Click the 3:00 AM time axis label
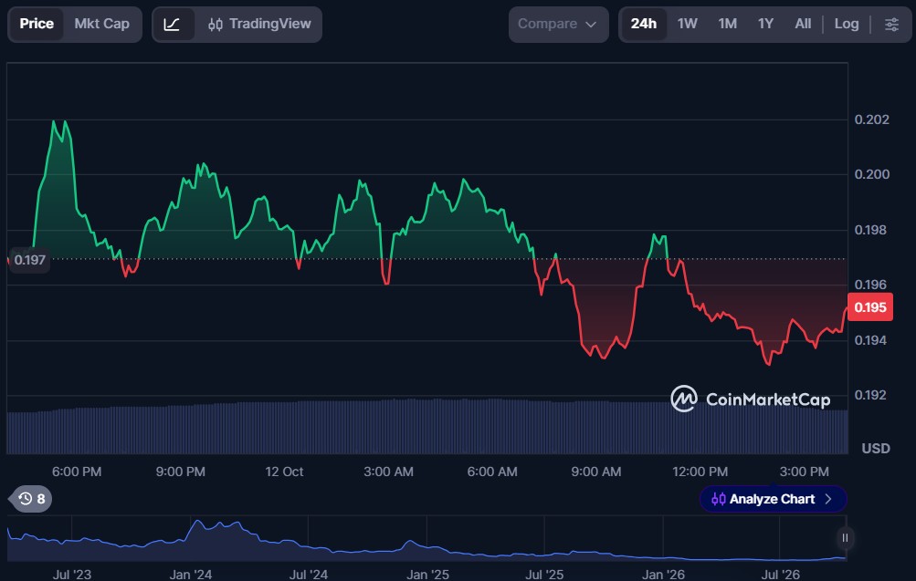916x581 pixels. (388, 472)
